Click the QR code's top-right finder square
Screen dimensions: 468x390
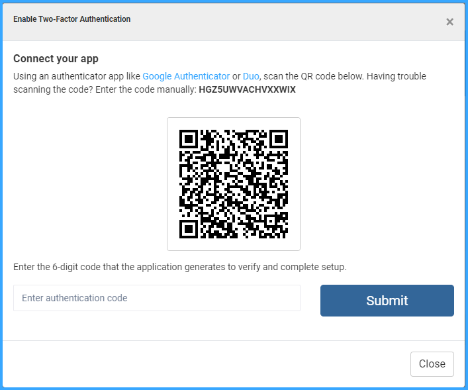(x=279, y=139)
